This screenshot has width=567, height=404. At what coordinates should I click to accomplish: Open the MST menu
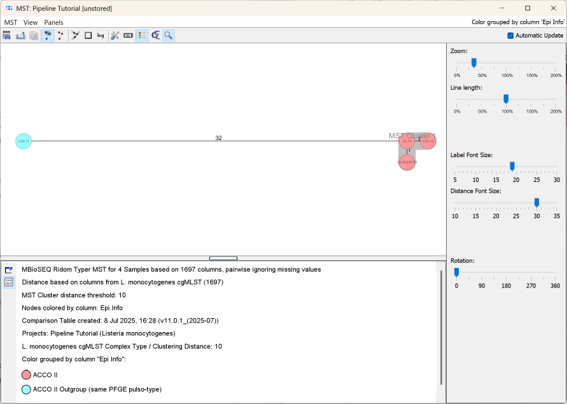10,22
